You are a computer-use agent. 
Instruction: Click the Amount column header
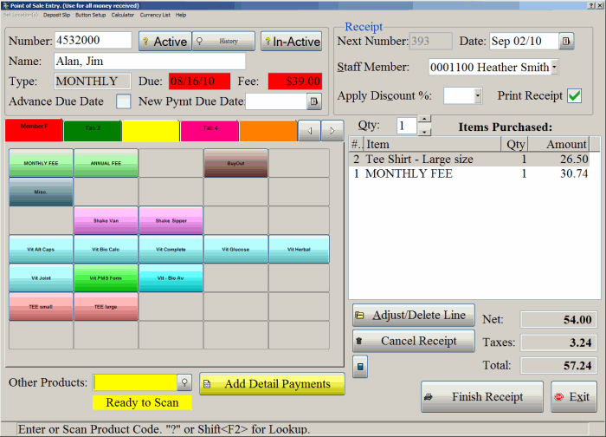click(558, 144)
